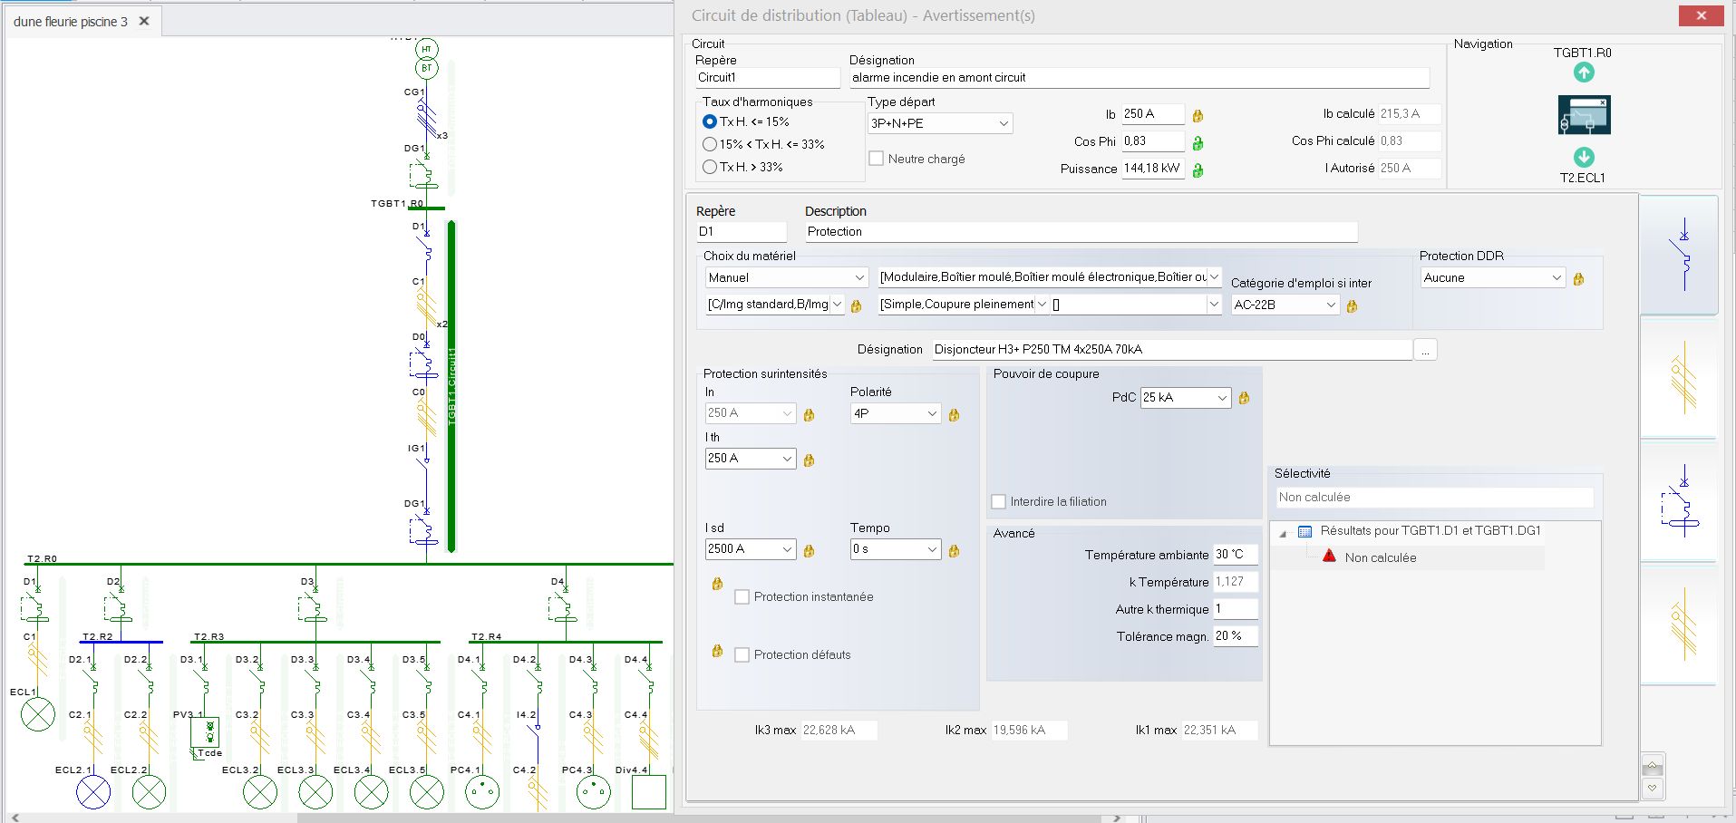Select 15% < Tx H. <= 33% option
Viewport: 1736px width, 823px height.
(x=710, y=144)
